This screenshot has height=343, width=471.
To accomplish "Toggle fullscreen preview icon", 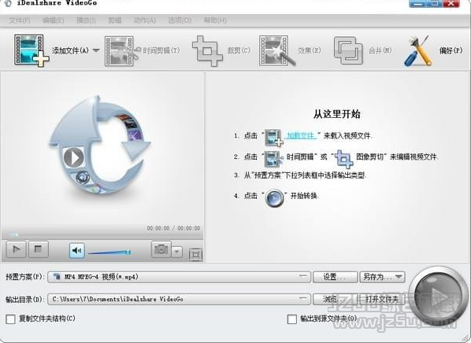I will [195, 255].
